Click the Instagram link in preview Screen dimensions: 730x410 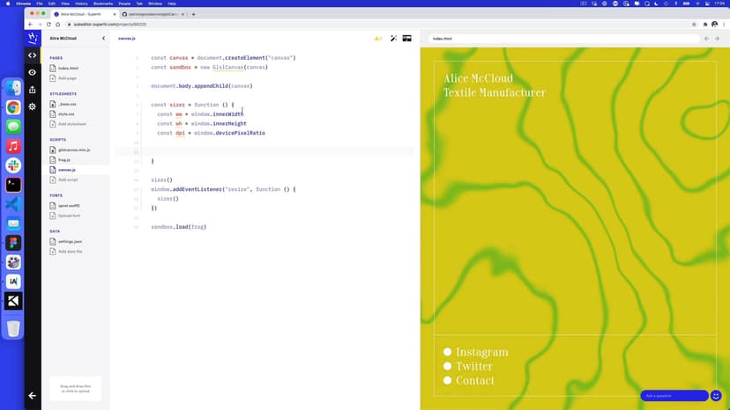coord(481,352)
